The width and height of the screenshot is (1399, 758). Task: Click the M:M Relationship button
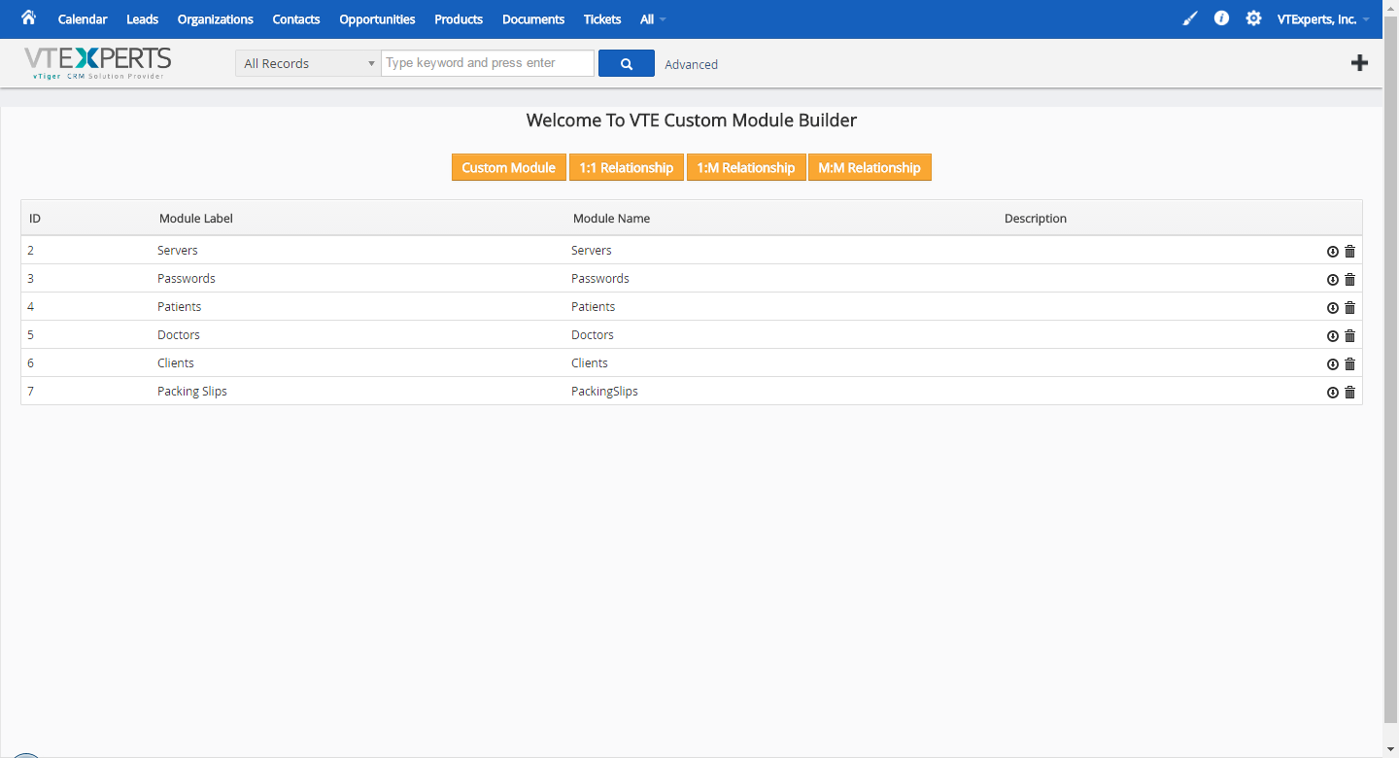click(870, 167)
